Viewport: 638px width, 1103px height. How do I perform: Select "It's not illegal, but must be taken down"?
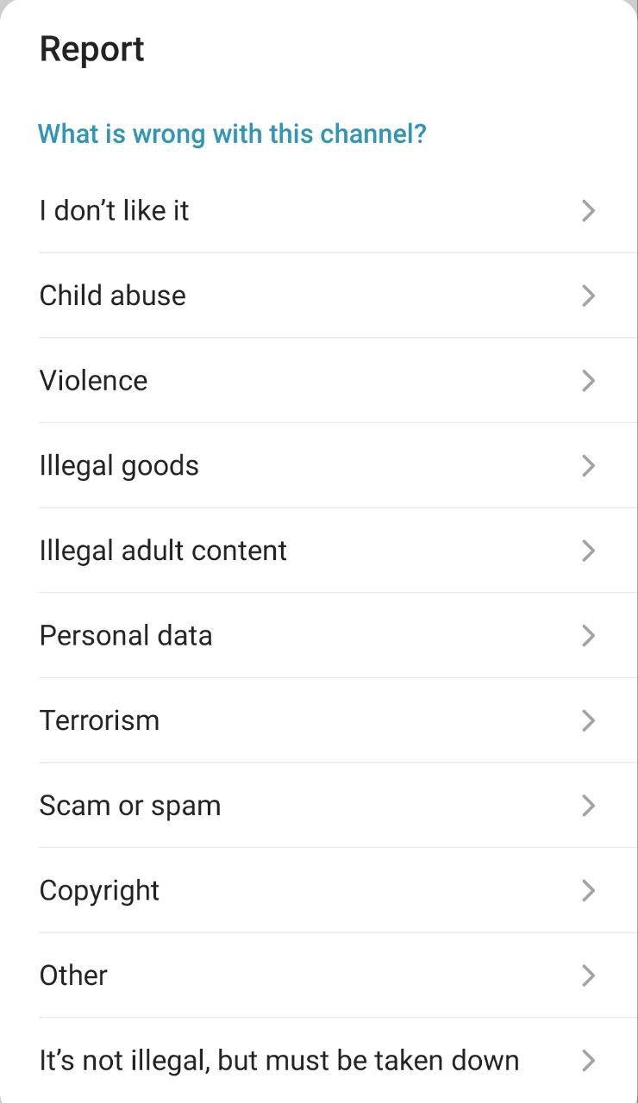click(279, 1060)
